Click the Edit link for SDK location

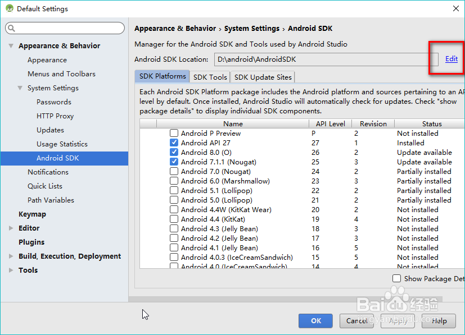[452, 59]
